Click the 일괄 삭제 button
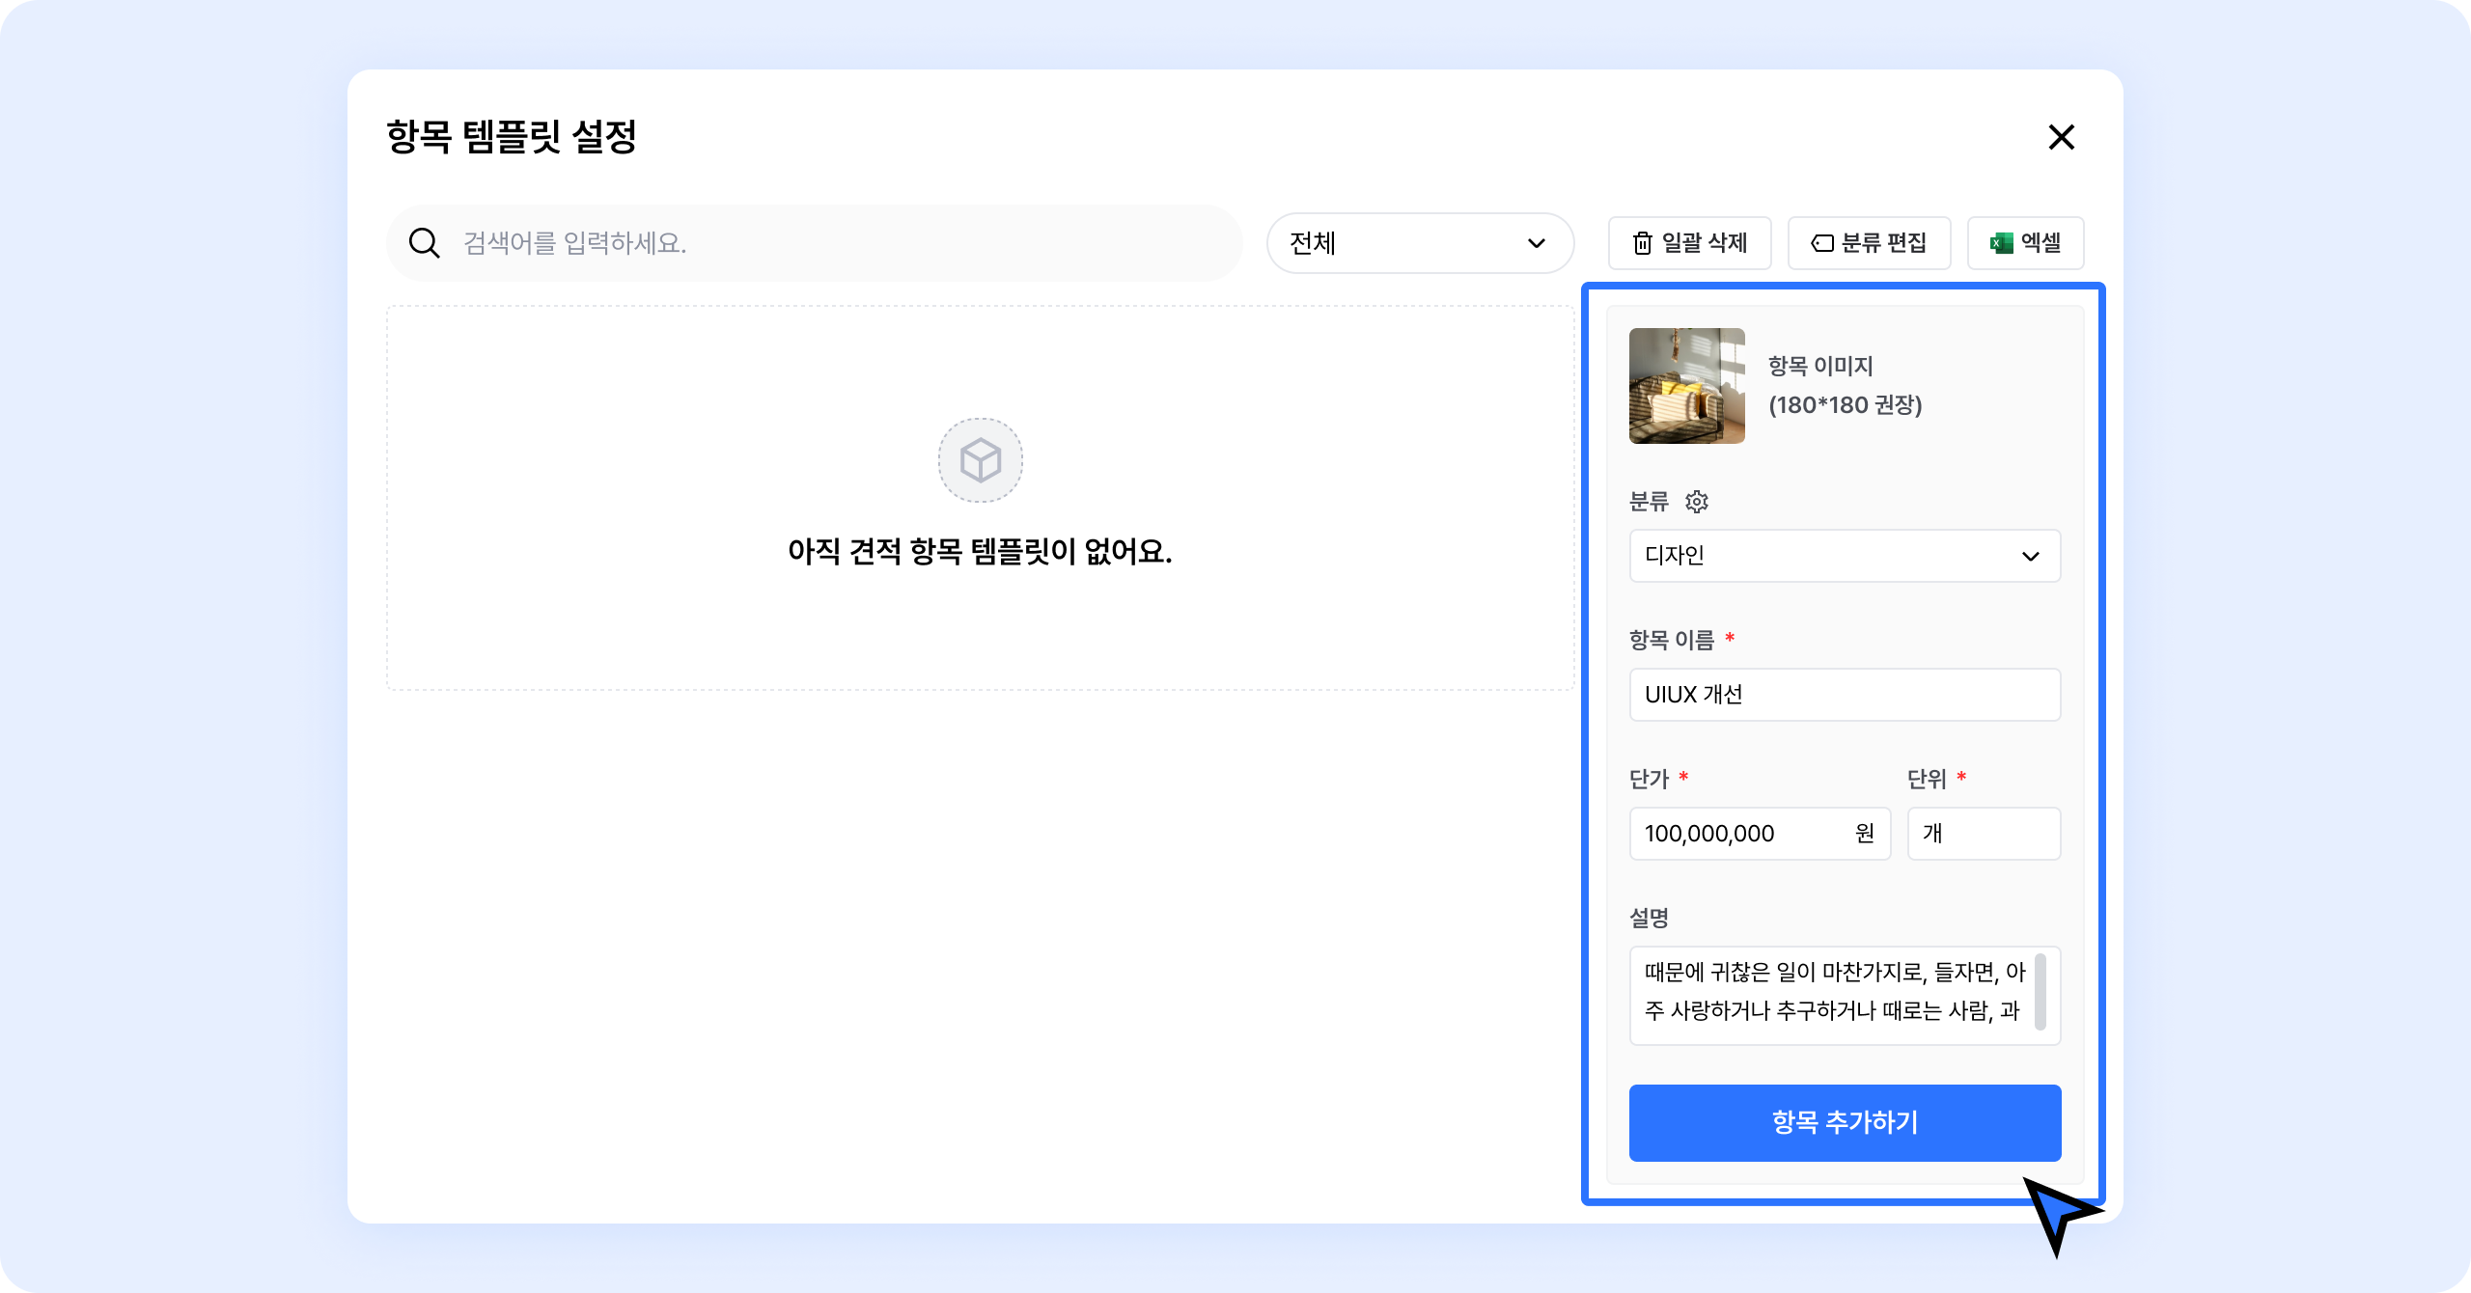Screen dimensions: 2471x1293 (1689, 243)
